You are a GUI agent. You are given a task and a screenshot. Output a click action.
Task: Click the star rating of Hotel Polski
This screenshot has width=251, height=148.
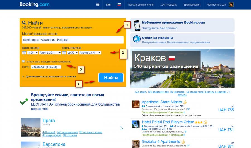(x=199, y=122)
